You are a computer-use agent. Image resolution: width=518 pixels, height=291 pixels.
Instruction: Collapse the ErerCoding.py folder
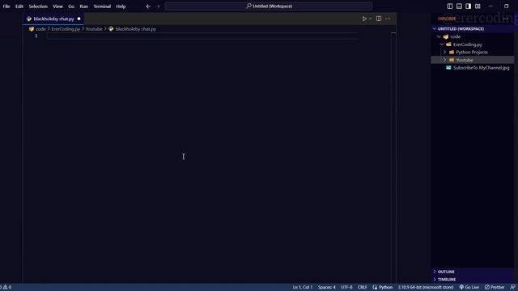[442, 44]
